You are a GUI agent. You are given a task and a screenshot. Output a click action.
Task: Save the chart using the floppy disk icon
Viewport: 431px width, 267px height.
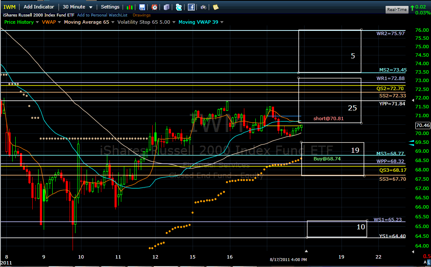coord(142,7)
